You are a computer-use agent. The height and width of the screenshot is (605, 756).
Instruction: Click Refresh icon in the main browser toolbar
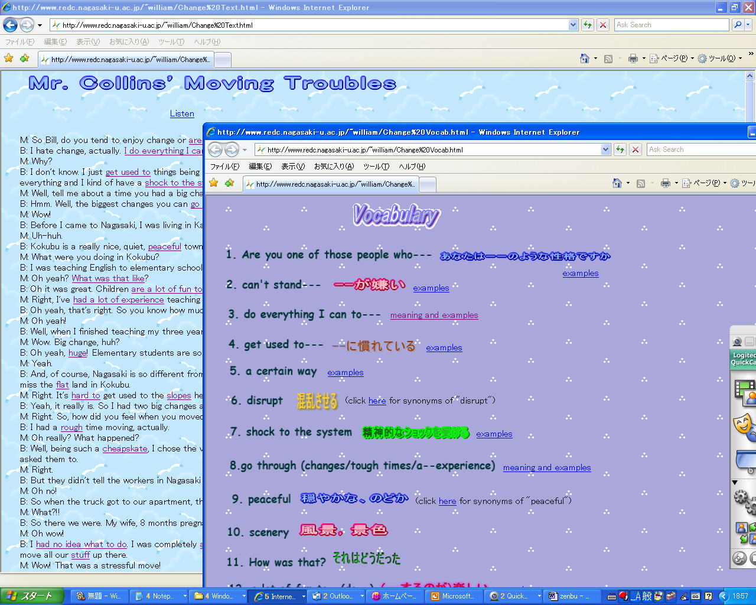point(588,25)
